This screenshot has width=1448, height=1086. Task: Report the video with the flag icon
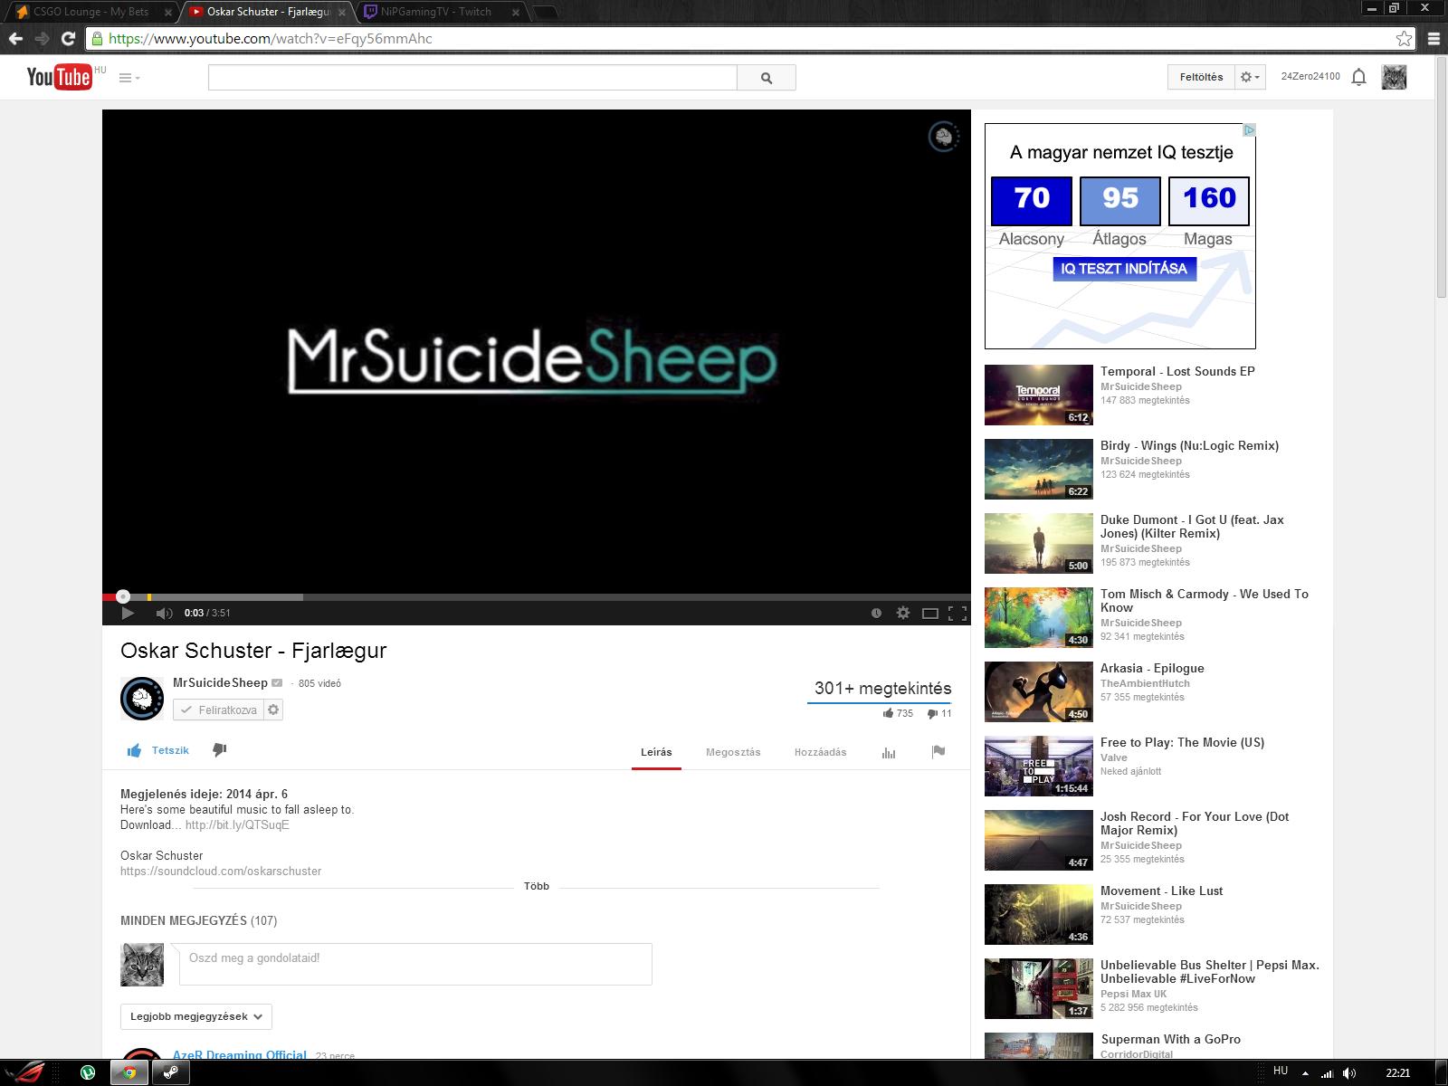click(x=938, y=751)
